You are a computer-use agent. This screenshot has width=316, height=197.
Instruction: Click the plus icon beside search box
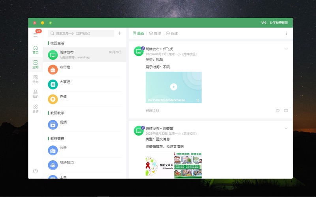pos(120,33)
